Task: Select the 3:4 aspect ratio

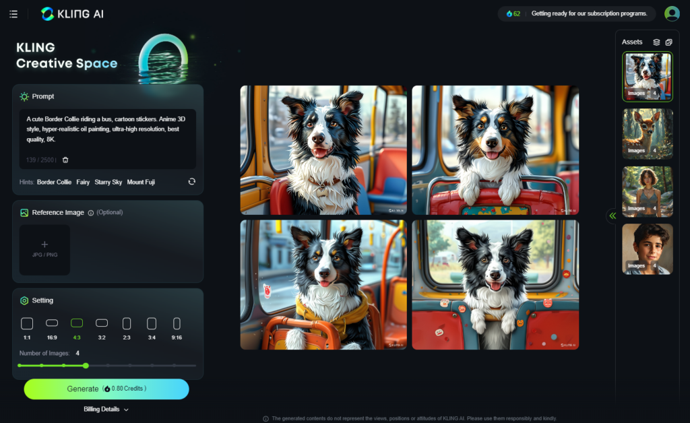Action: click(x=152, y=329)
